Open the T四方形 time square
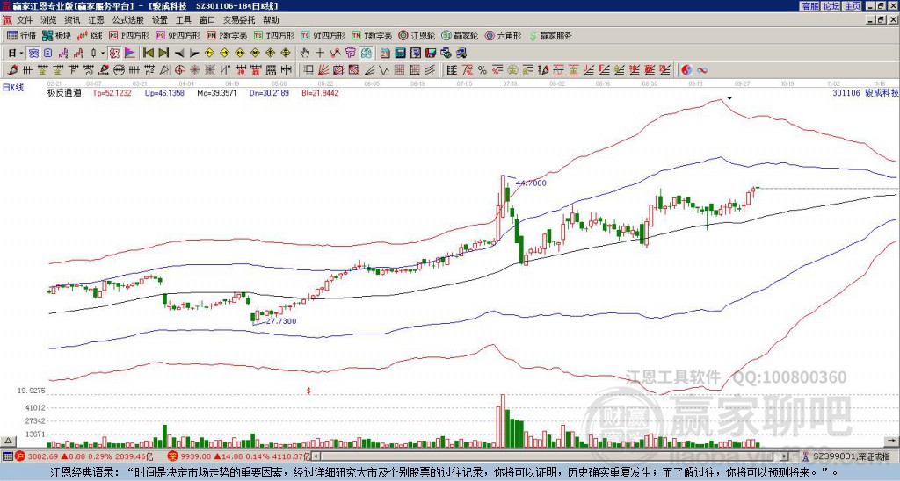The height and width of the screenshot is (481, 900). point(274,35)
